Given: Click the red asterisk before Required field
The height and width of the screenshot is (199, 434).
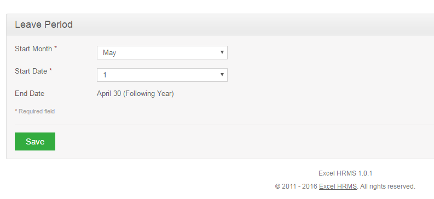Looking at the screenshot, I should (x=16, y=111).
